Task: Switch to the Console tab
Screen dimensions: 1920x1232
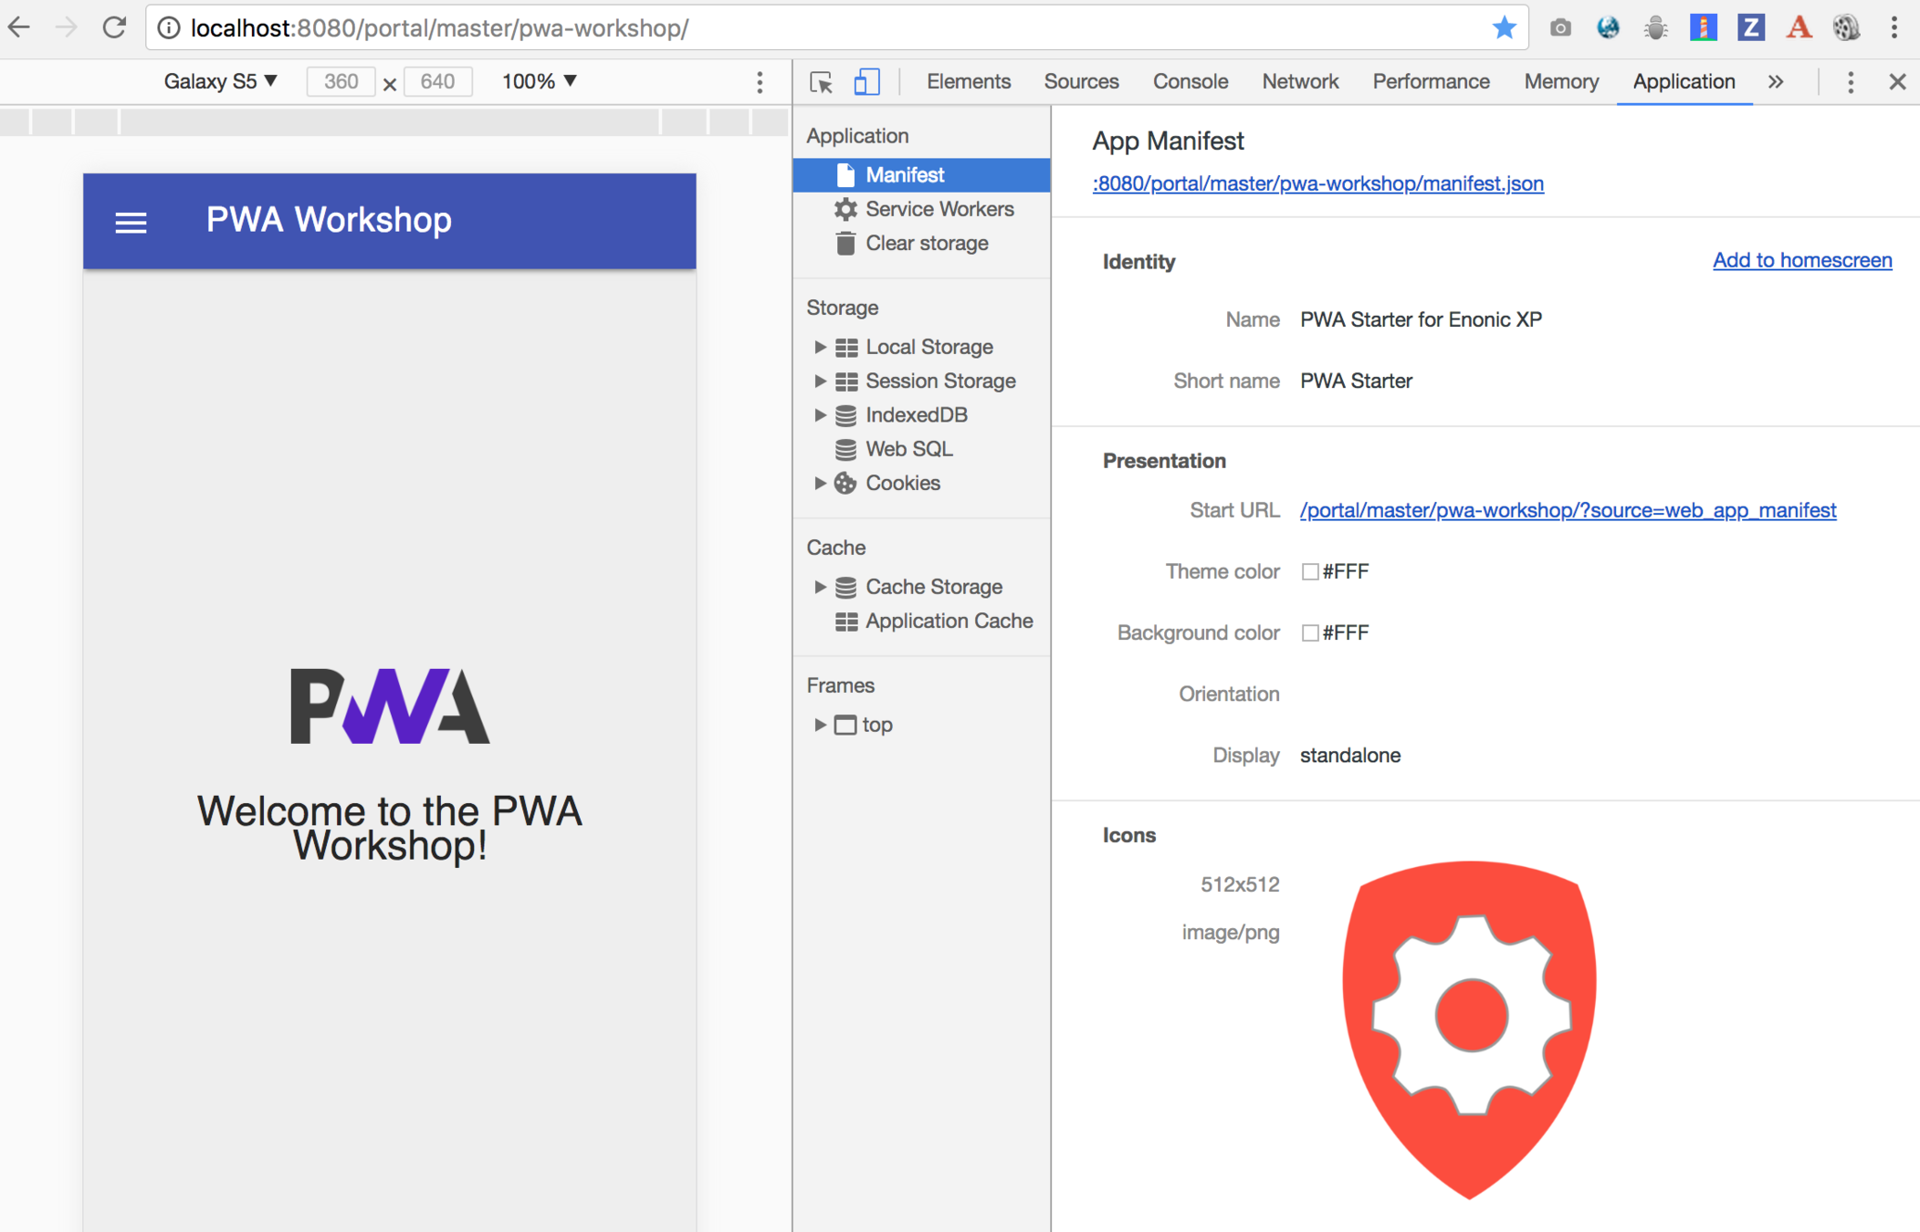Action: pos(1190,82)
